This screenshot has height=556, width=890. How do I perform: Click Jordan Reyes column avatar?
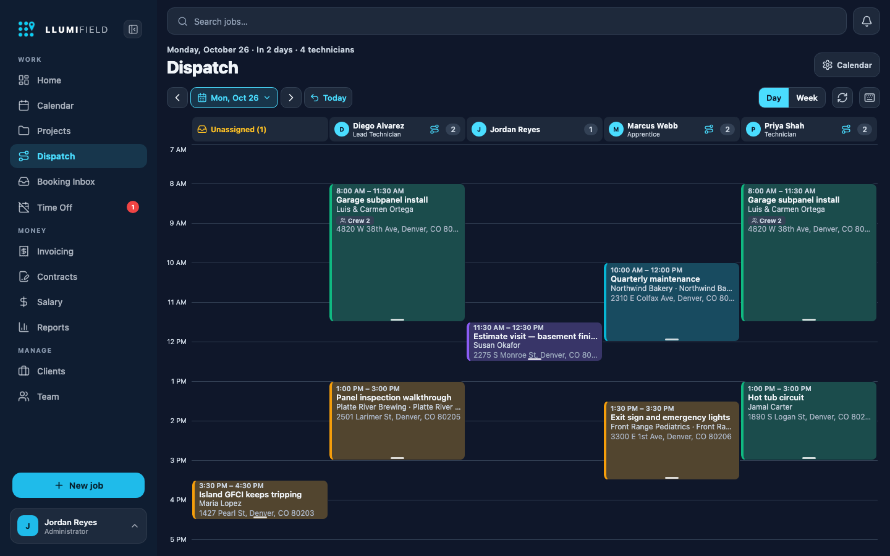click(x=479, y=129)
